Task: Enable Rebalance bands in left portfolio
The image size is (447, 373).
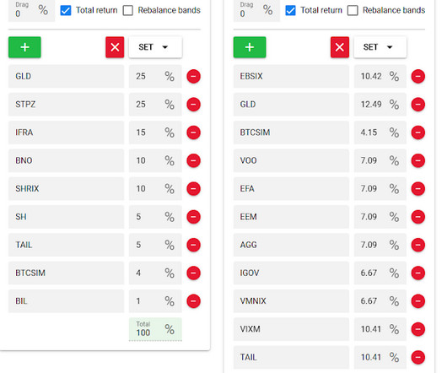Action: coord(127,11)
